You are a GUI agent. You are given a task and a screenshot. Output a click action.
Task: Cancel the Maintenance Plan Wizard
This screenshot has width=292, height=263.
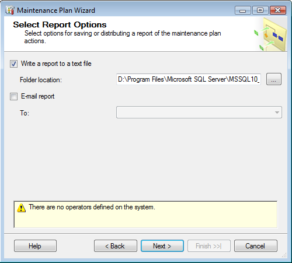(x=256, y=246)
